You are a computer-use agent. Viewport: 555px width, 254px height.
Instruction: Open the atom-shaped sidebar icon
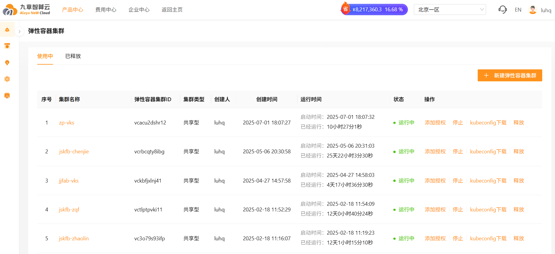click(7, 79)
